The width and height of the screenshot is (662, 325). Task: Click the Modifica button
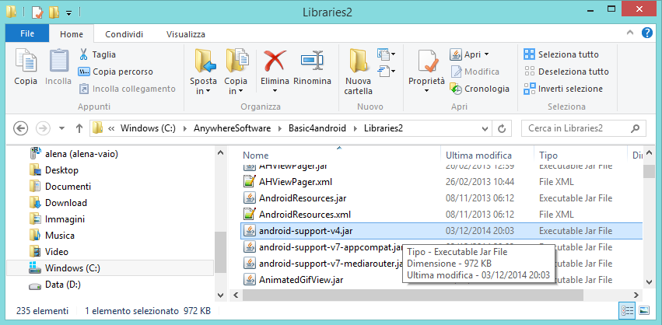click(x=475, y=72)
